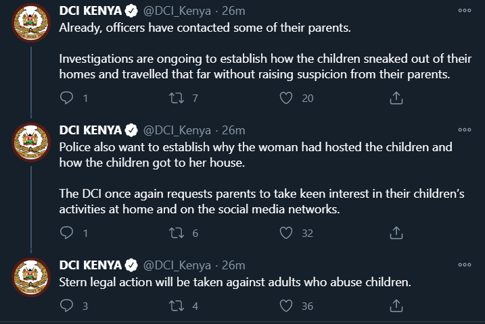Like the tweet with 20 likes
This screenshot has height=324, width=485.
click(286, 98)
